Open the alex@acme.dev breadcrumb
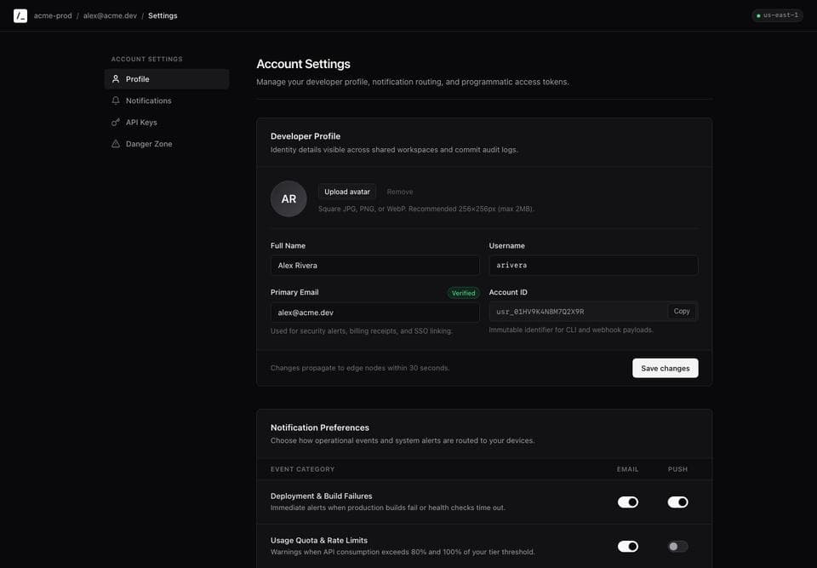This screenshot has width=817, height=568. 110,15
